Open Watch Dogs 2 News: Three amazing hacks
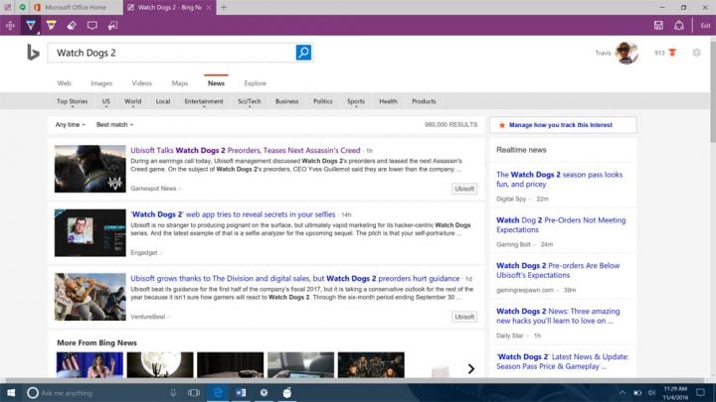716x402 pixels. click(x=558, y=316)
